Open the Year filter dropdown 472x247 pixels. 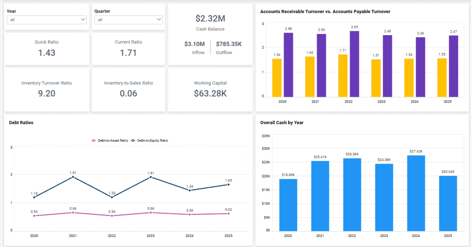click(47, 20)
